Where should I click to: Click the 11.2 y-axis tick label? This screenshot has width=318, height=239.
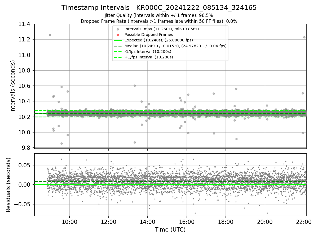click(x=25, y=40)
